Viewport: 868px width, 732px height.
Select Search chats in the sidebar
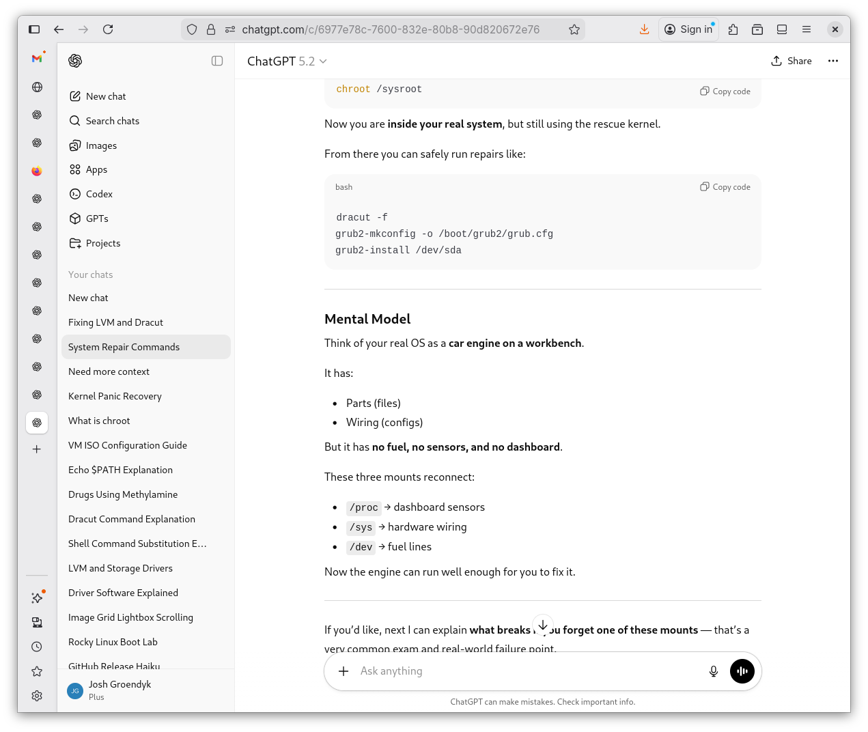tap(112, 121)
